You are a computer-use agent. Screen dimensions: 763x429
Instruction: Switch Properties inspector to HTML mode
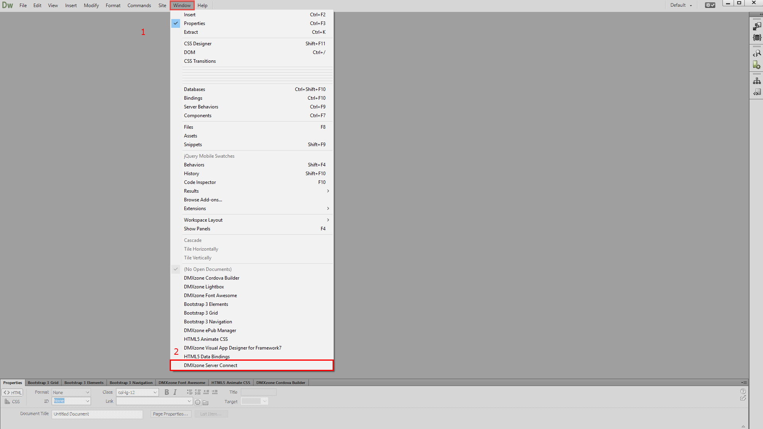[12, 392]
